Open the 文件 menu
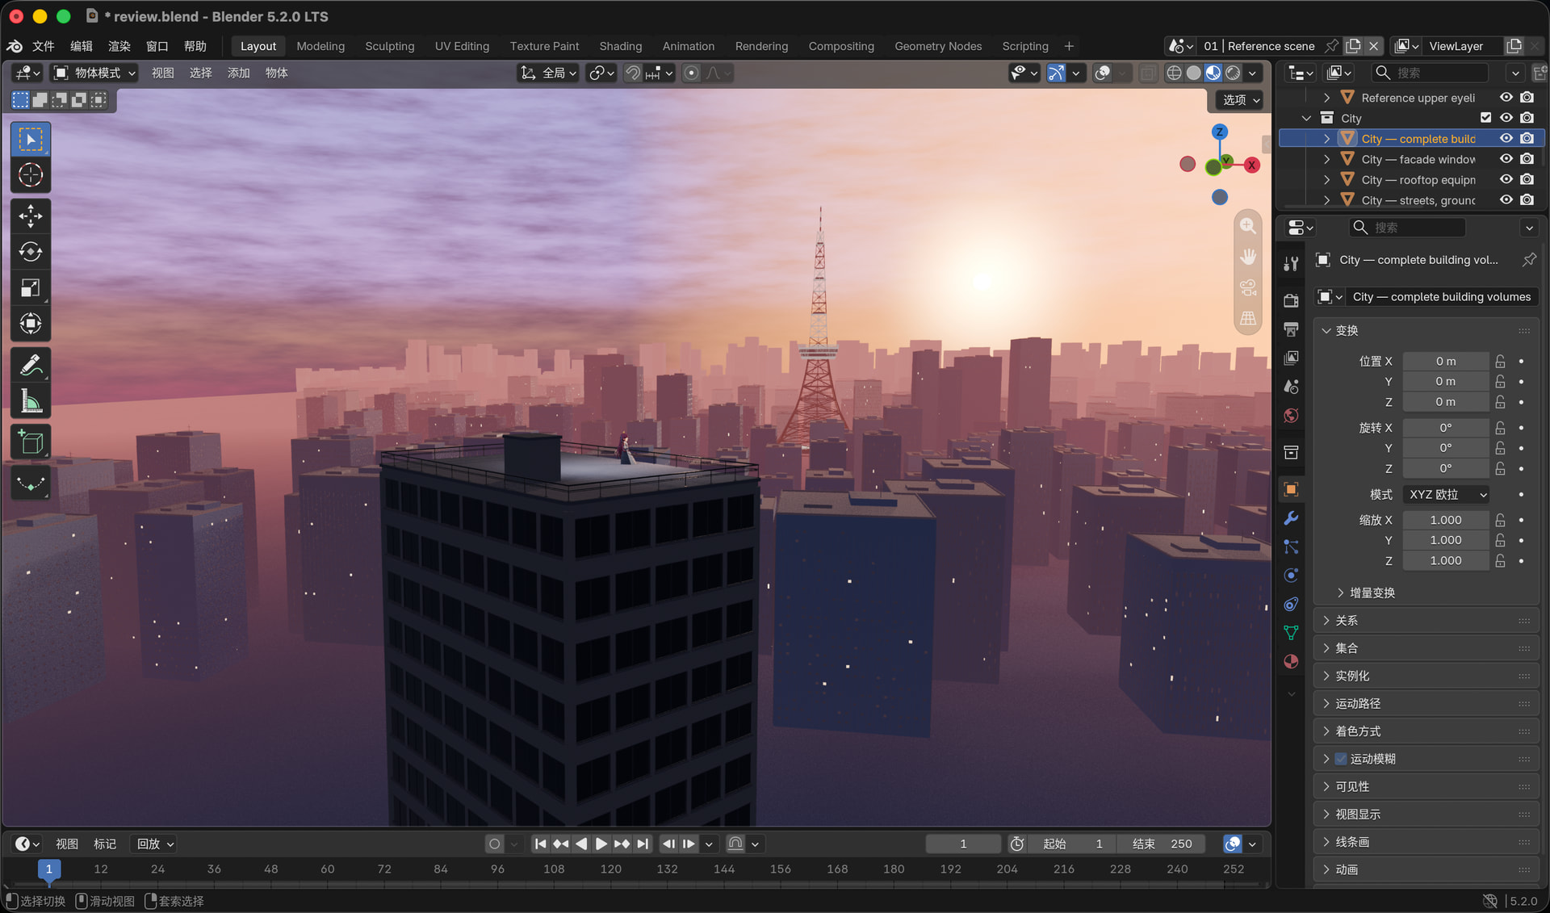This screenshot has width=1550, height=913. click(x=43, y=46)
